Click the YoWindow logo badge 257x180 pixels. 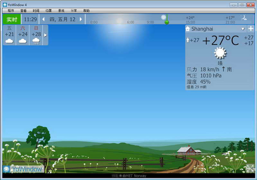24,169
